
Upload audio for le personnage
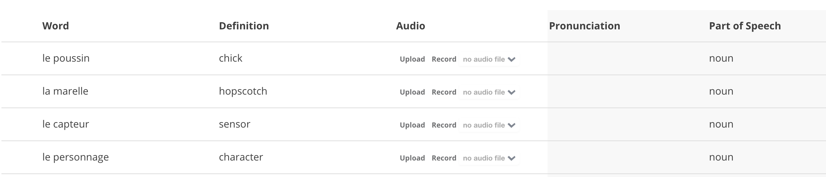[412, 158]
